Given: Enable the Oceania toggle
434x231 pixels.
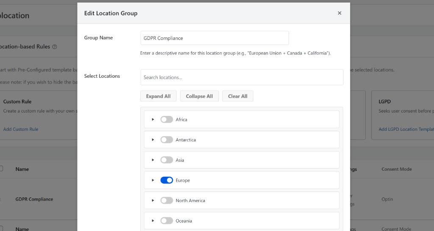Looking at the screenshot, I should click(167, 221).
